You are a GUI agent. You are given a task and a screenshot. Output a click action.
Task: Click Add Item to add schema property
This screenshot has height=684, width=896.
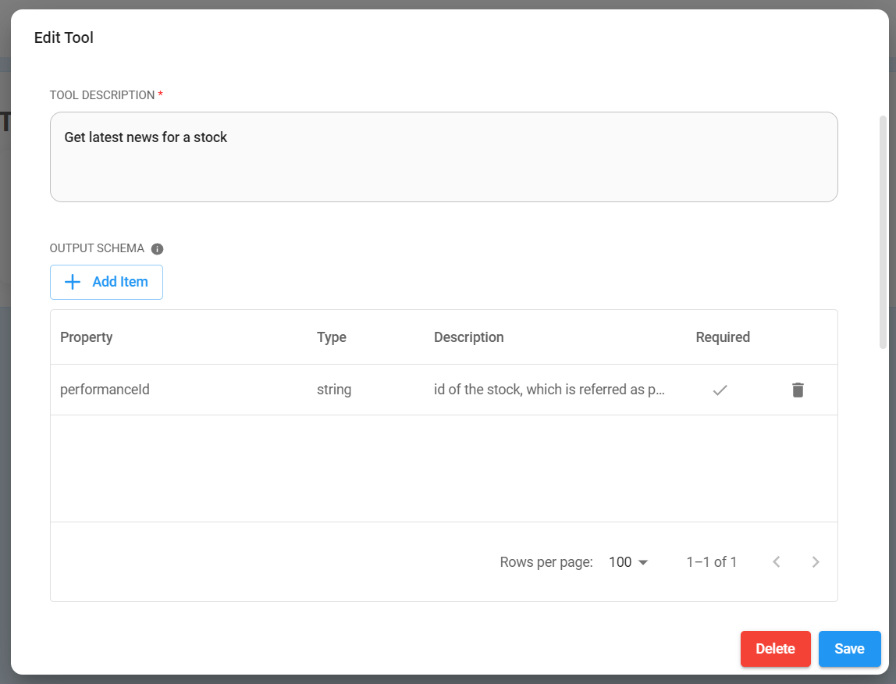106,282
